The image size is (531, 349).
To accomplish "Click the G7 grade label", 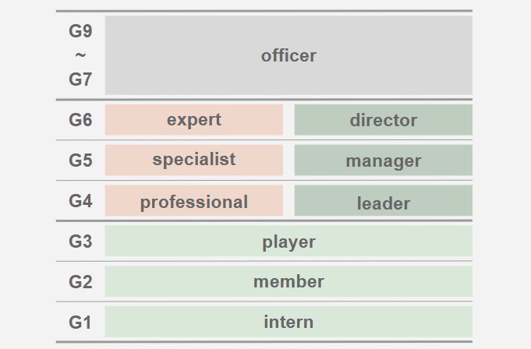I will pyautogui.click(x=80, y=79).
